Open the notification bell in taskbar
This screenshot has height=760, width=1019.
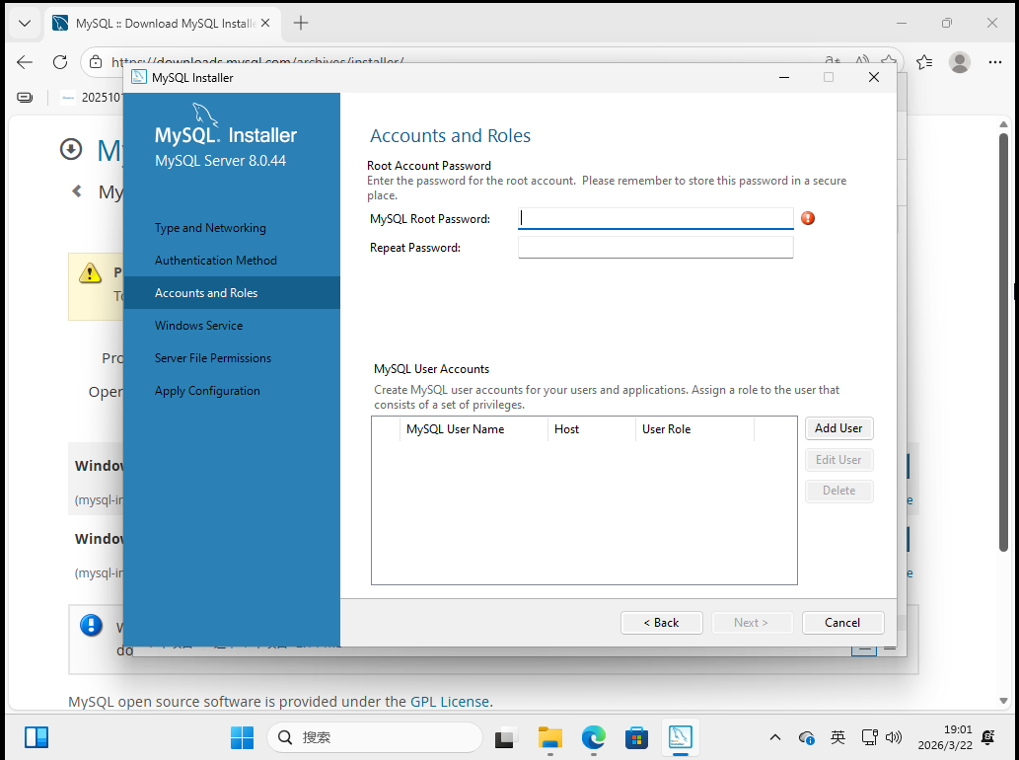pyautogui.click(x=988, y=738)
